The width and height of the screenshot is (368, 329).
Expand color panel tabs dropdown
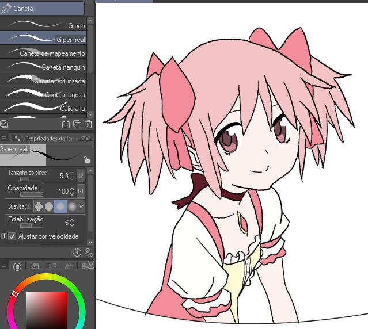(x=91, y=265)
